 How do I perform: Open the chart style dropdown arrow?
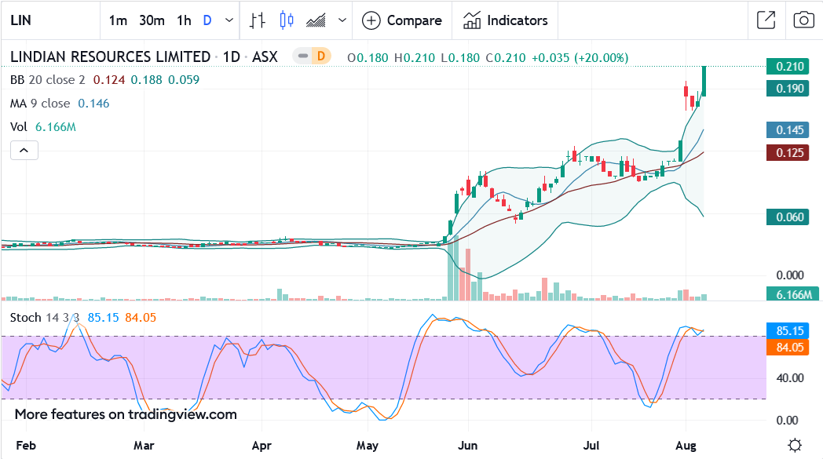pyautogui.click(x=342, y=20)
